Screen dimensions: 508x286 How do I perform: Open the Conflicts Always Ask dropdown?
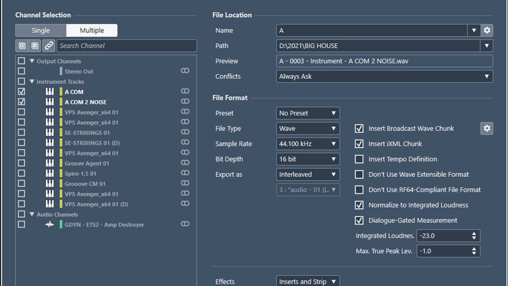click(384, 76)
